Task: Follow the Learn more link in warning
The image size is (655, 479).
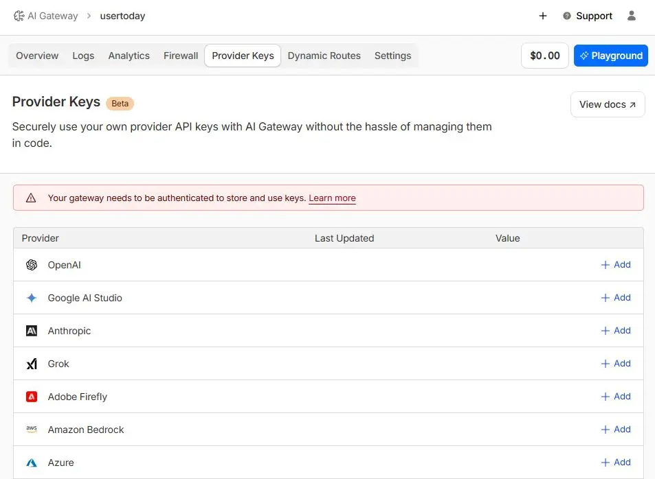Action: pyautogui.click(x=332, y=198)
